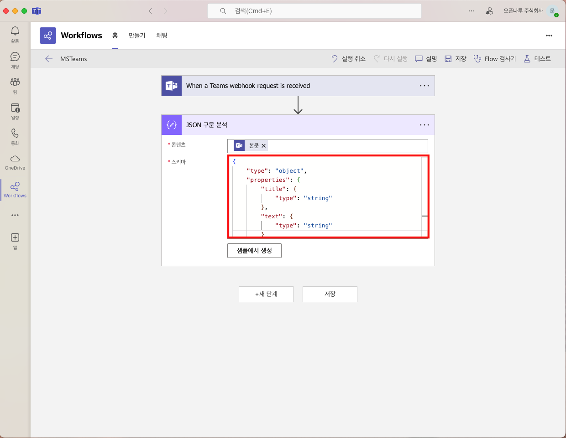Open the Teams icon in sidebar
Viewport: 566px width, 438px height.
click(x=15, y=82)
